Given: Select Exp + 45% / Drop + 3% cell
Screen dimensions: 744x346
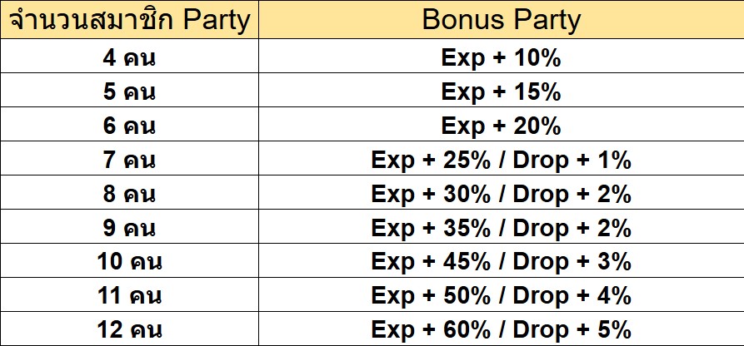Looking at the screenshot, I should click(502, 260).
